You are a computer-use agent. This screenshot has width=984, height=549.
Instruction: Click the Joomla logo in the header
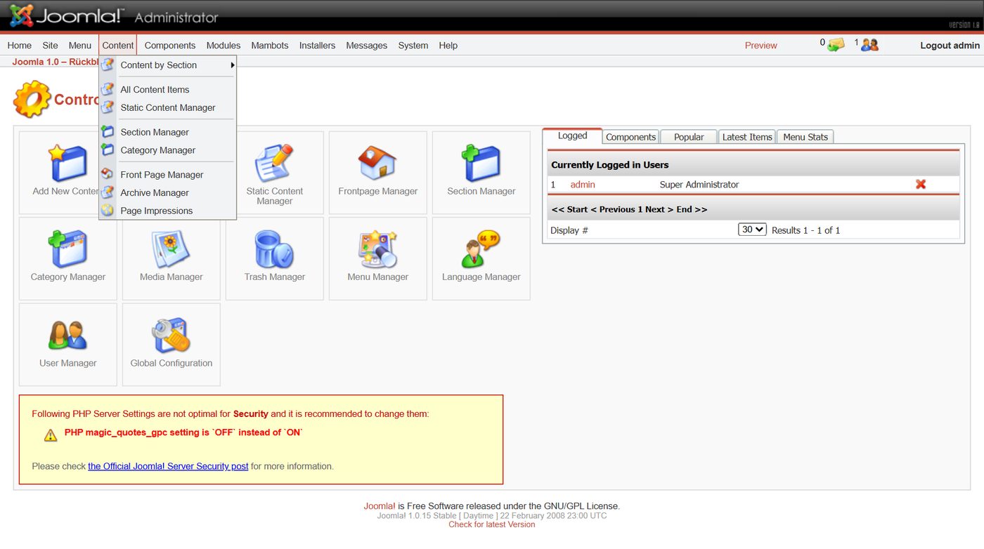[x=66, y=15]
